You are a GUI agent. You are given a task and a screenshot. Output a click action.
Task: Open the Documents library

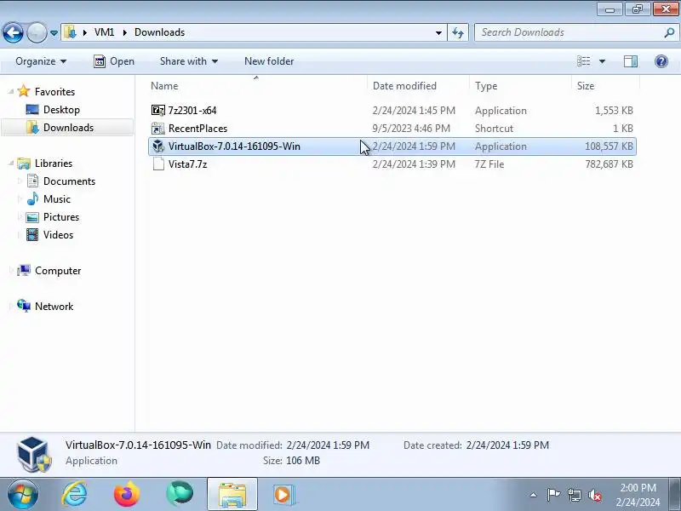coord(69,181)
